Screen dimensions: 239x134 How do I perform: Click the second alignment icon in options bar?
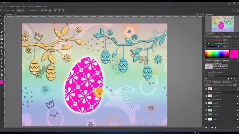[46, 10]
